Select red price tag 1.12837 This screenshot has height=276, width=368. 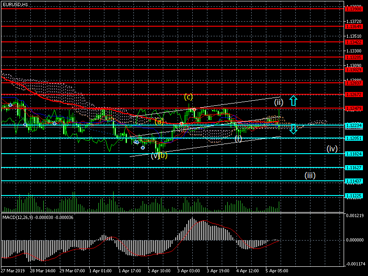tap(354, 83)
